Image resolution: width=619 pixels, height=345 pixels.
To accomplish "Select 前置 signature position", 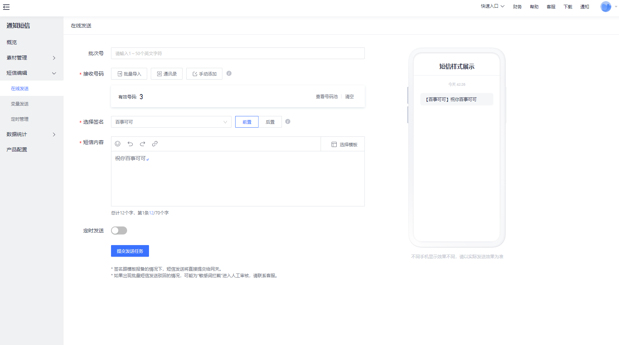I will coord(247,122).
